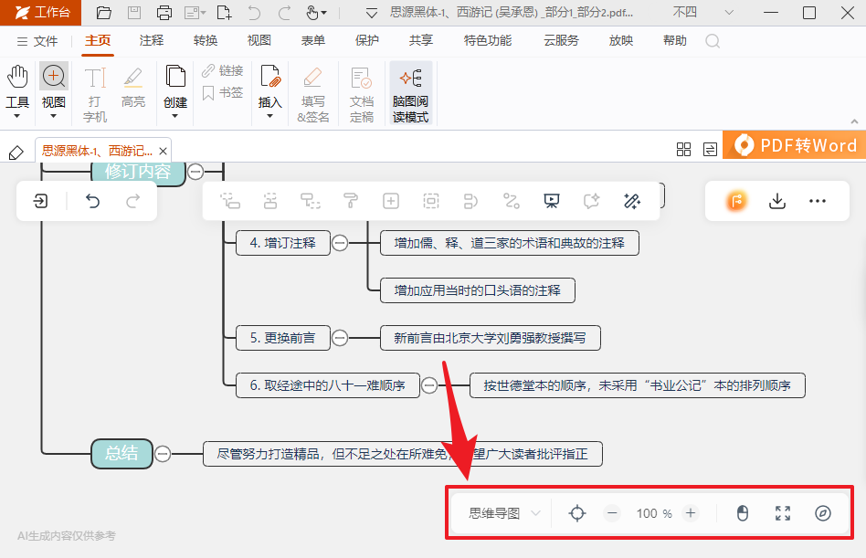Image resolution: width=866 pixels, height=558 pixels.
Task: Switch to the 注释 ribbon tab
Action: point(150,40)
